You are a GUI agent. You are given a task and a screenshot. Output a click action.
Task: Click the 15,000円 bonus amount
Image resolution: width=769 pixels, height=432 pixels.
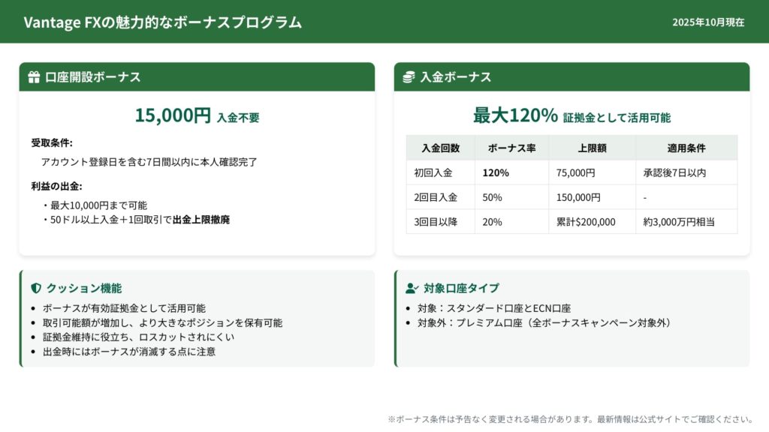[x=173, y=115]
